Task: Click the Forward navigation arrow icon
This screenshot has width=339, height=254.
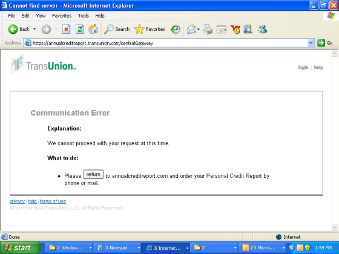Action: point(46,29)
